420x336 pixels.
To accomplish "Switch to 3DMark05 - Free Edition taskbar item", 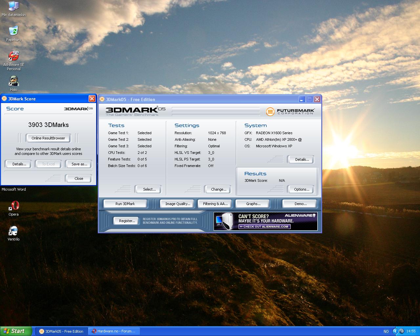I will click(x=61, y=331).
